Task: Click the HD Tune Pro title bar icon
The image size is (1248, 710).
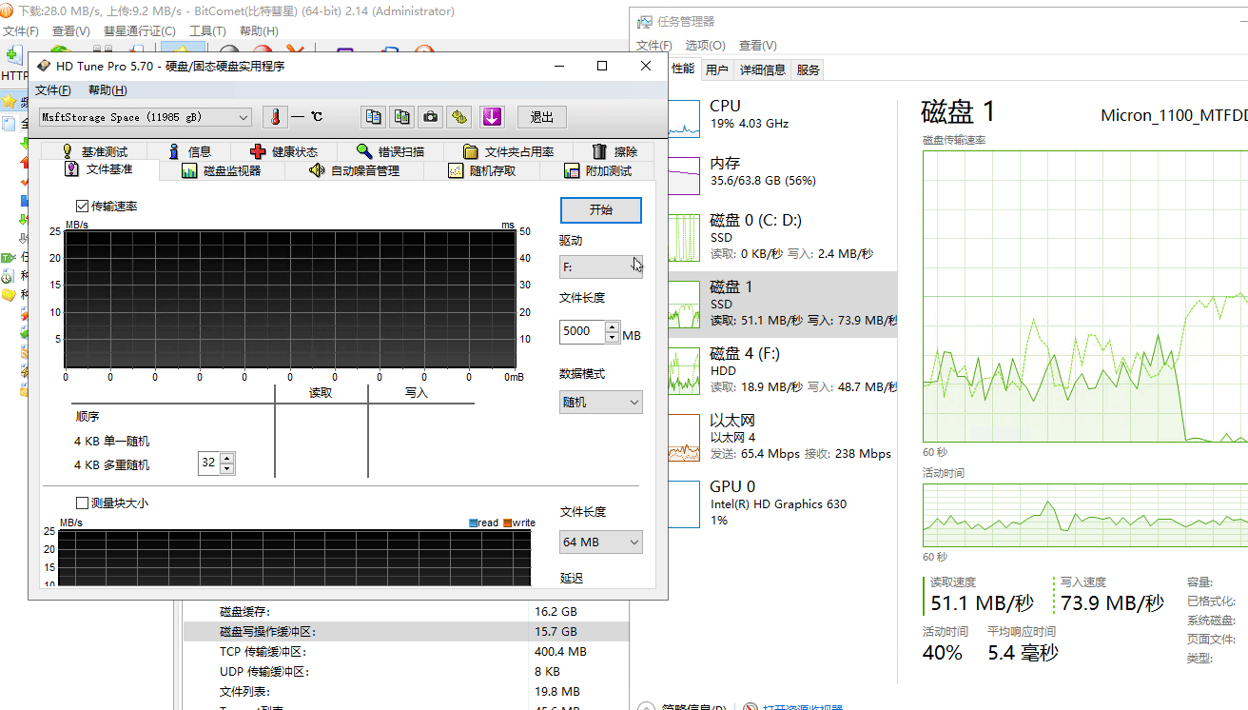Action: [x=44, y=66]
